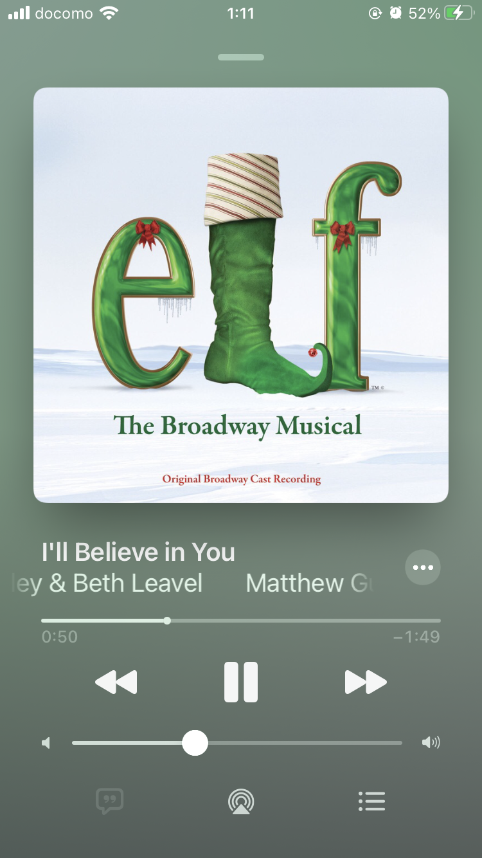The image size is (482, 858).
Task: Pause the current song
Action: pos(241,682)
